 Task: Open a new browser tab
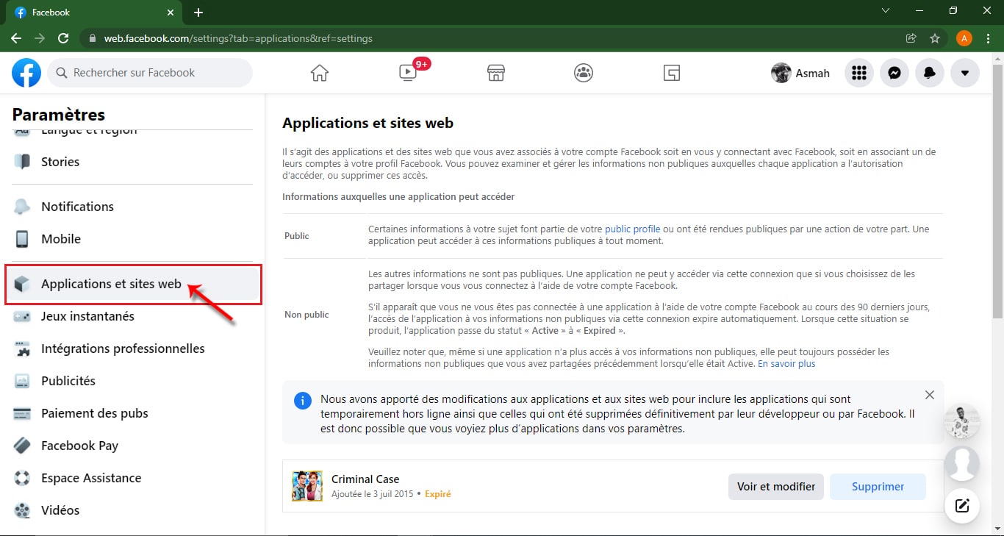tap(198, 12)
